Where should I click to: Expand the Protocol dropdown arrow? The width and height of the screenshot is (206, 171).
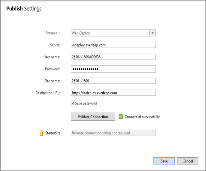(153, 33)
